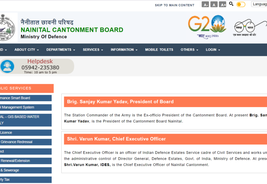This screenshot has height=184, width=267.
Task: Click the Helpdesk 05942-235380 banner
Action: (37, 66)
